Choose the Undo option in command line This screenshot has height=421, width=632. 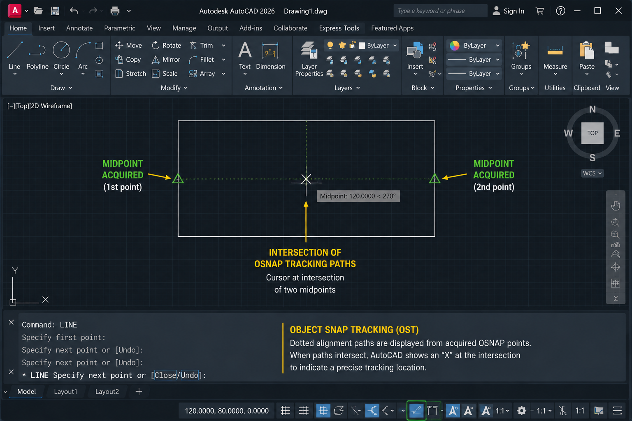click(190, 375)
